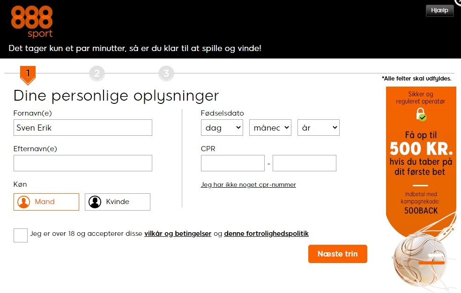The height and width of the screenshot is (293, 461).
Task: Click step 2 indicator
Action: click(x=97, y=73)
